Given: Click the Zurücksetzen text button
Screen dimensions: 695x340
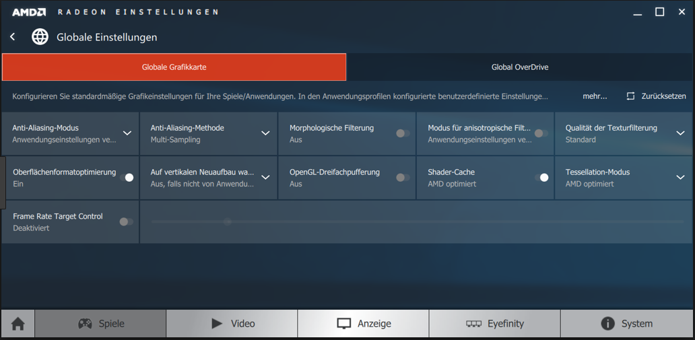Looking at the screenshot, I should 663,96.
